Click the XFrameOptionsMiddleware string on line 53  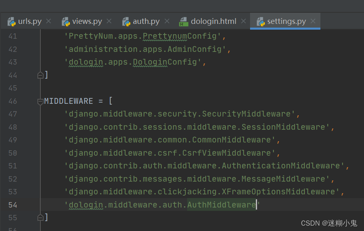point(202,192)
